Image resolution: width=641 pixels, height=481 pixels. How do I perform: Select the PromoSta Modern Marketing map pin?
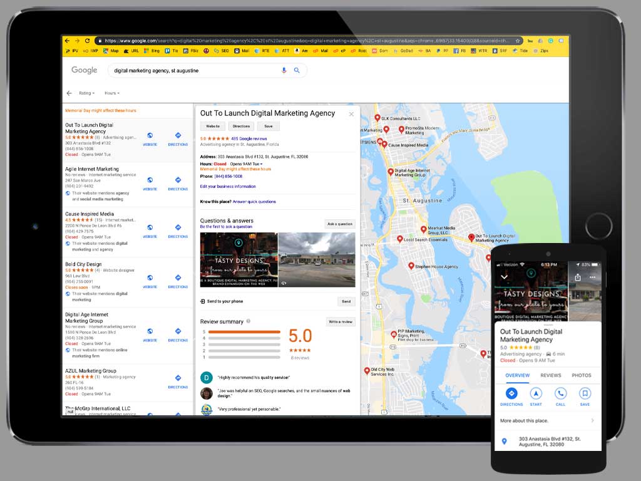click(401, 130)
